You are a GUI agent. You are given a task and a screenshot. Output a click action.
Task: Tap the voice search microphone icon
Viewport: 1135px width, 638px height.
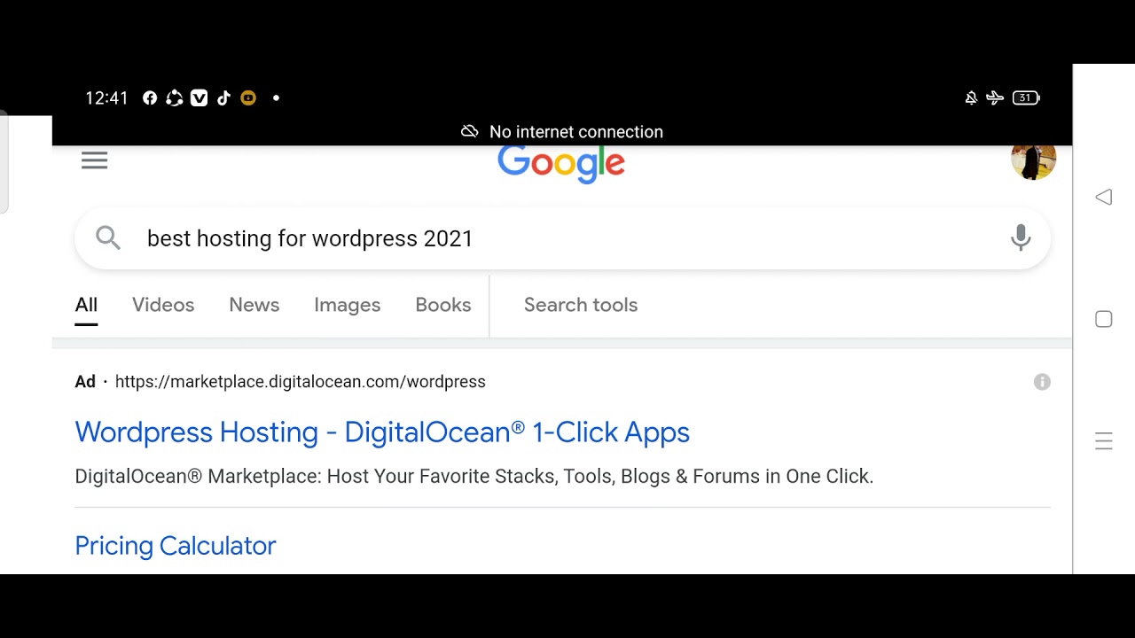1021,237
